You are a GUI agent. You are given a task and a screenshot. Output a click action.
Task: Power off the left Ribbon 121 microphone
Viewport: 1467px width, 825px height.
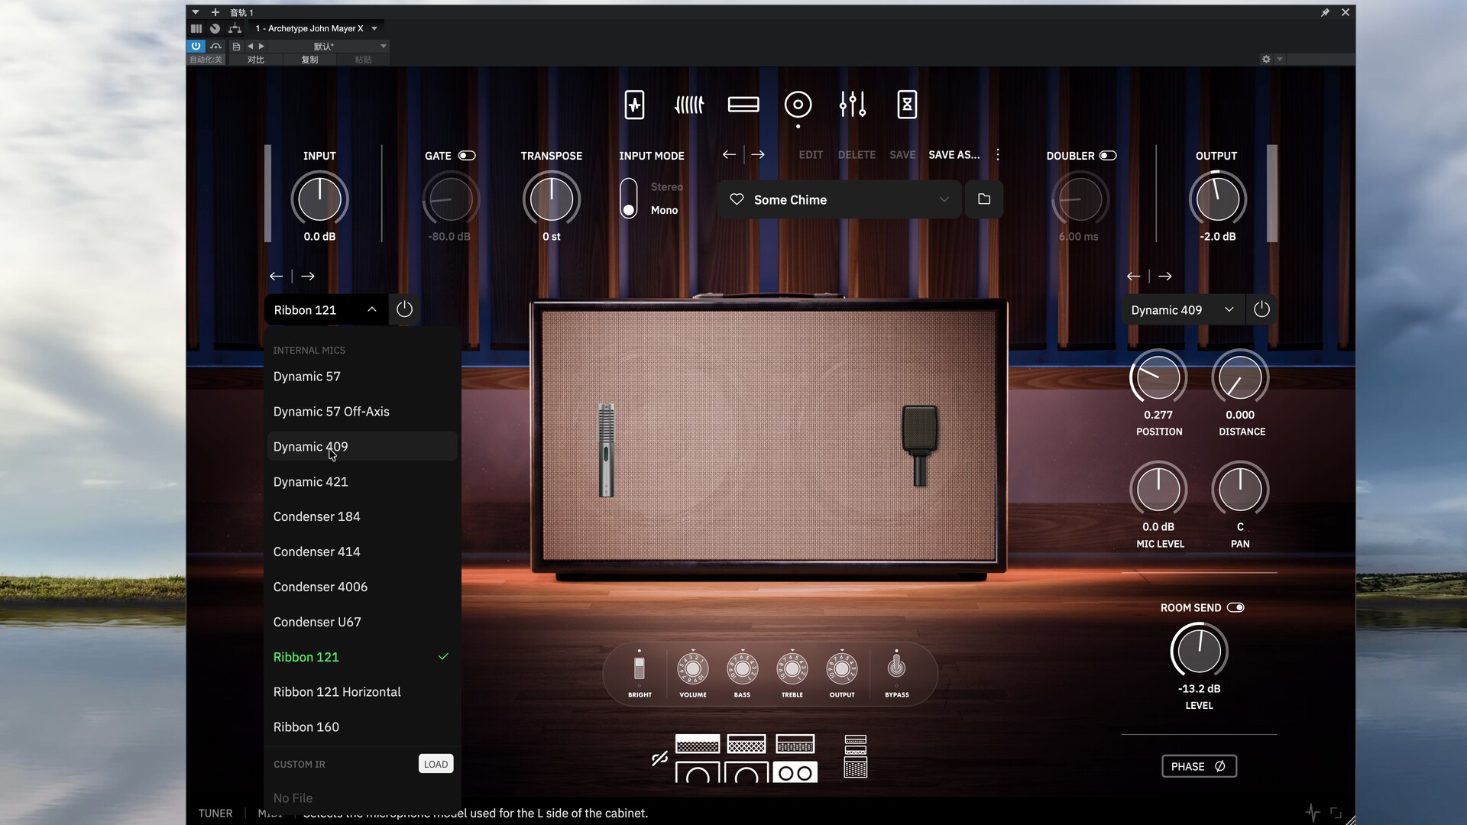[404, 309]
